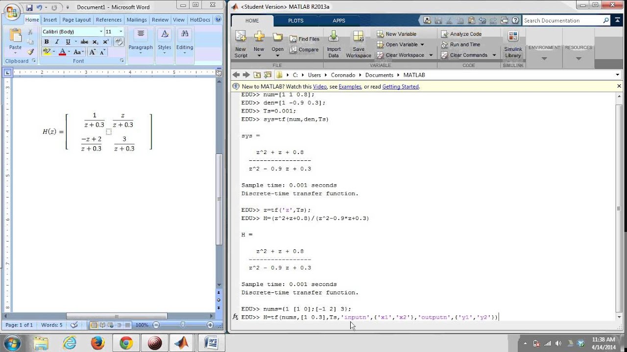Viewport: 627px width, 352px height.
Task: Open Word's Mailings tab
Action: (137, 20)
